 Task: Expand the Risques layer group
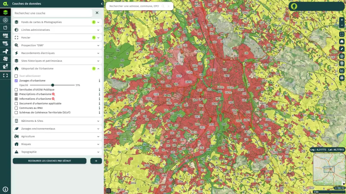tap(58, 144)
